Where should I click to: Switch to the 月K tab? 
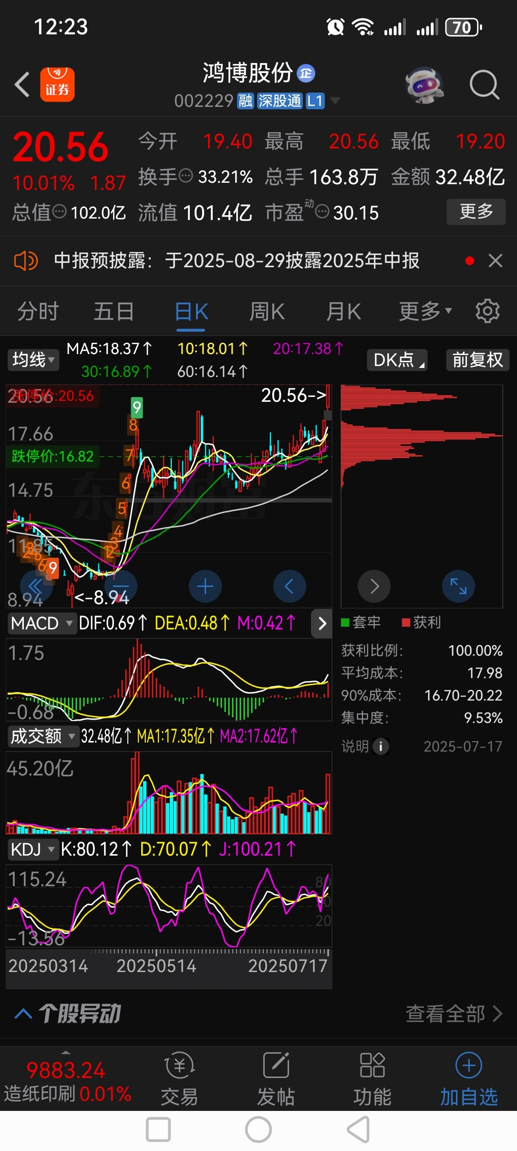coord(343,312)
